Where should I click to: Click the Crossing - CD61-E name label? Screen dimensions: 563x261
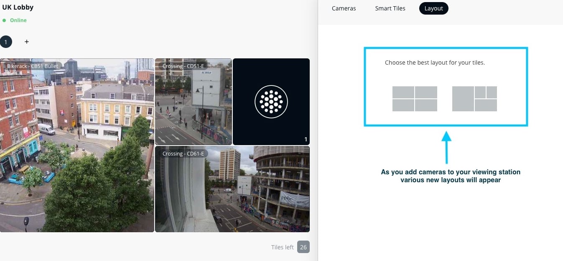click(183, 154)
